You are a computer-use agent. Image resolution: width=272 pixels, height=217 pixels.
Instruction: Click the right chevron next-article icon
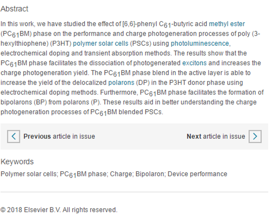pos(255,136)
